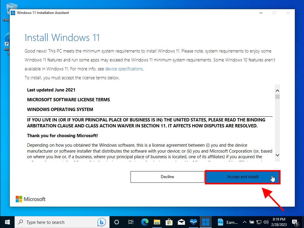The width and height of the screenshot is (304, 228).
Task: Open PC Health Check taskbar icon
Action: click(x=193, y=222)
